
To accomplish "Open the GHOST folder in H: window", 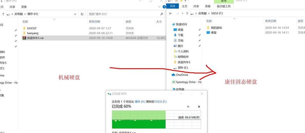I will point(32,28).
